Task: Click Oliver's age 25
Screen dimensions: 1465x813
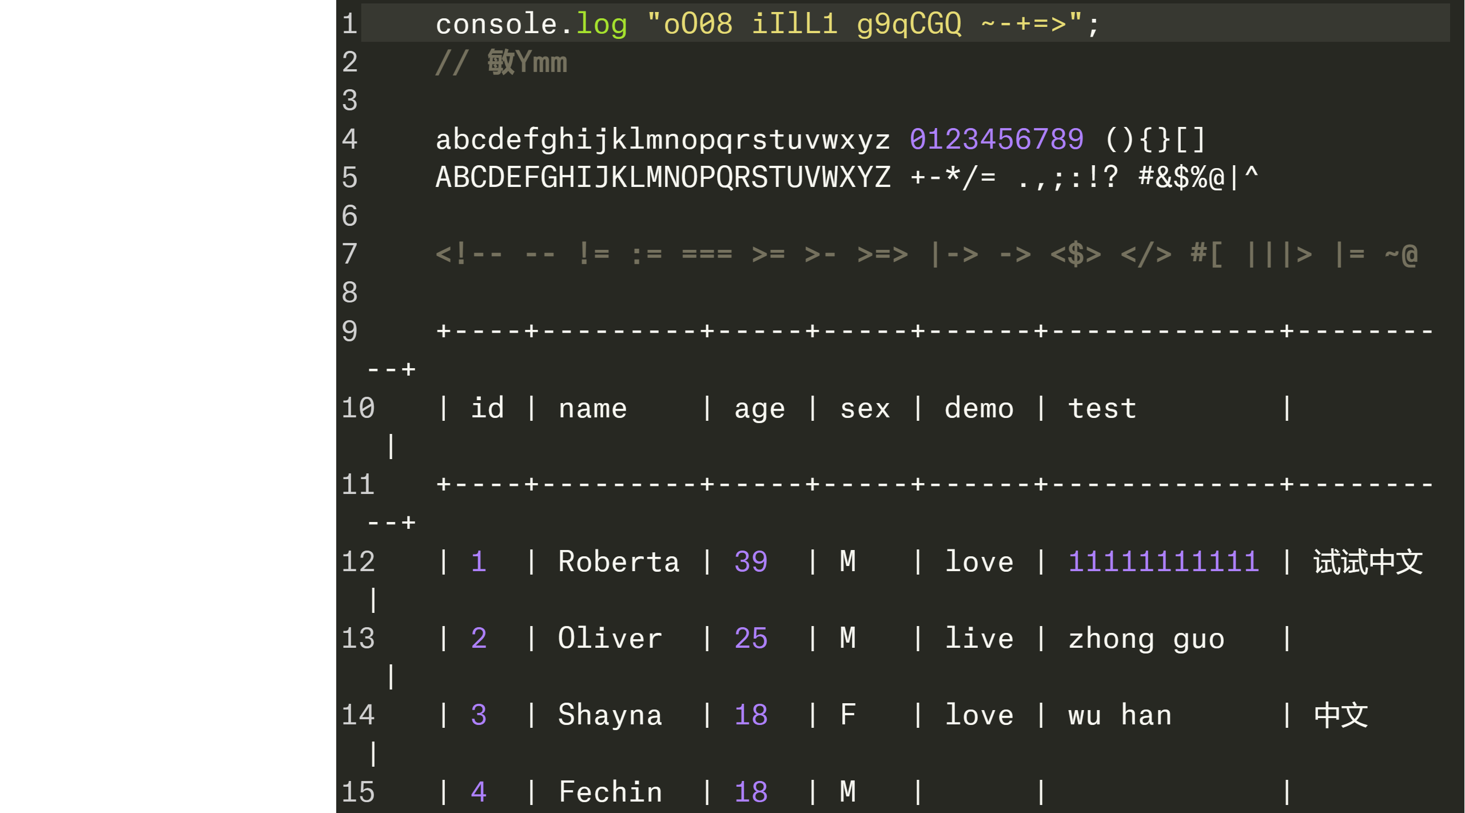Action: (x=751, y=638)
